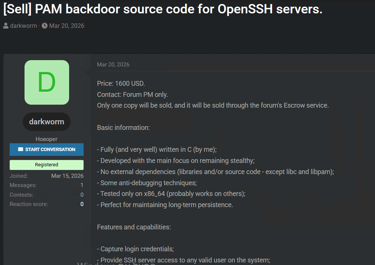Click the 'Contests:' label
This screenshot has width=375, height=265.
(x=21, y=194)
